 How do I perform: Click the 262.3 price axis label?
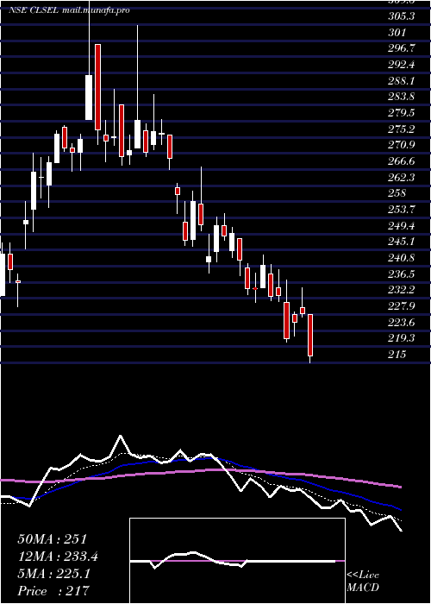click(x=403, y=178)
